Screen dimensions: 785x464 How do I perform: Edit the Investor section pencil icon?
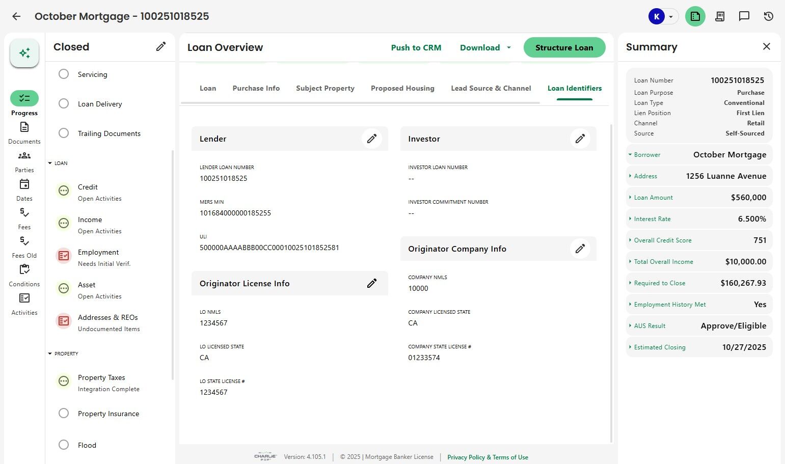tap(580, 139)
